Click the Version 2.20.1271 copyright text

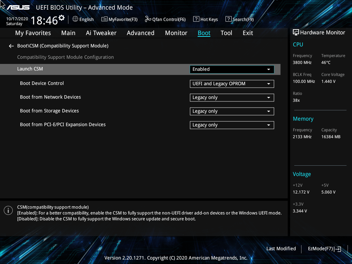(176, 258)
